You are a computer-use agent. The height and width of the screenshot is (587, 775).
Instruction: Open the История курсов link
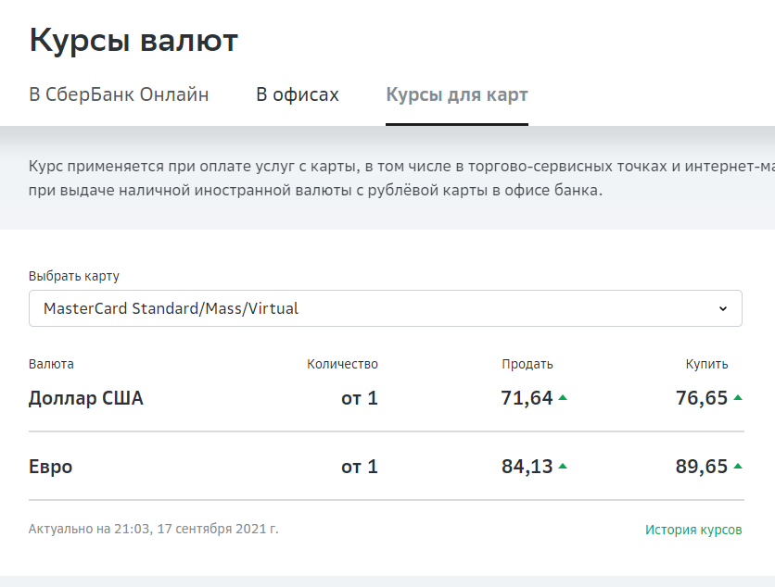pyautogui.click(x=693, y=531)
